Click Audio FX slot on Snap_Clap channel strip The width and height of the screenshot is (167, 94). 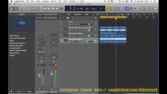(x=41, y=46)
